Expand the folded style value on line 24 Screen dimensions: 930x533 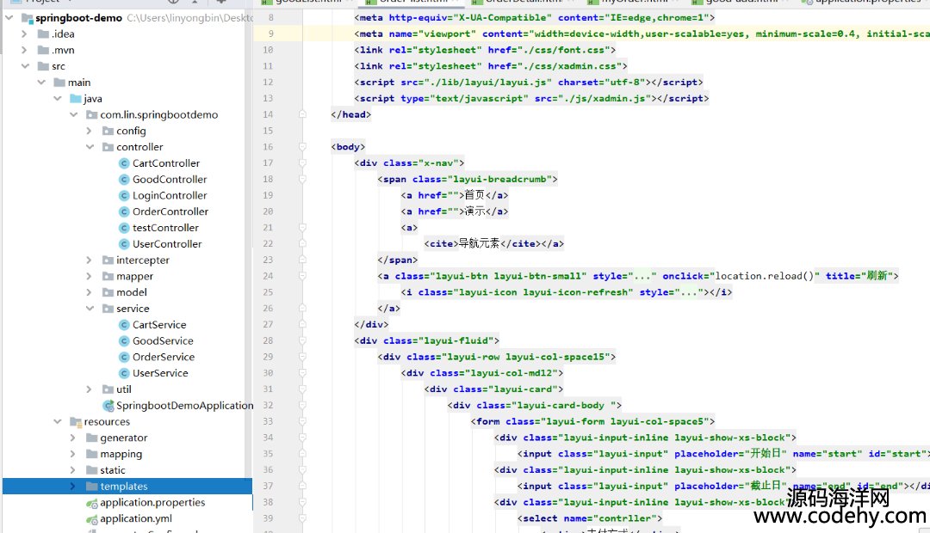[x=642, y=276]
